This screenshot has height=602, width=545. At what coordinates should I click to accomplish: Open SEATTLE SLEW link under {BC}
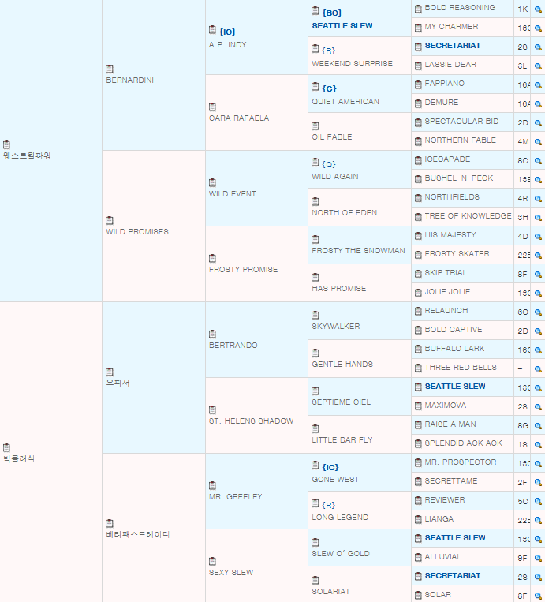(x=342, y=26)
